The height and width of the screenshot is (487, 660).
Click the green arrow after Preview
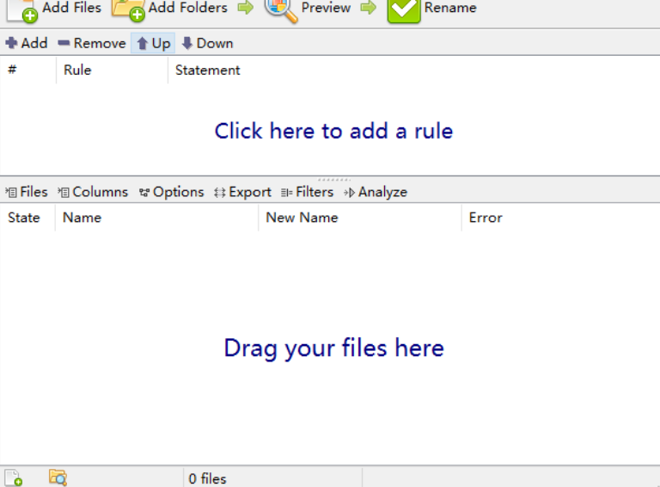369,8
